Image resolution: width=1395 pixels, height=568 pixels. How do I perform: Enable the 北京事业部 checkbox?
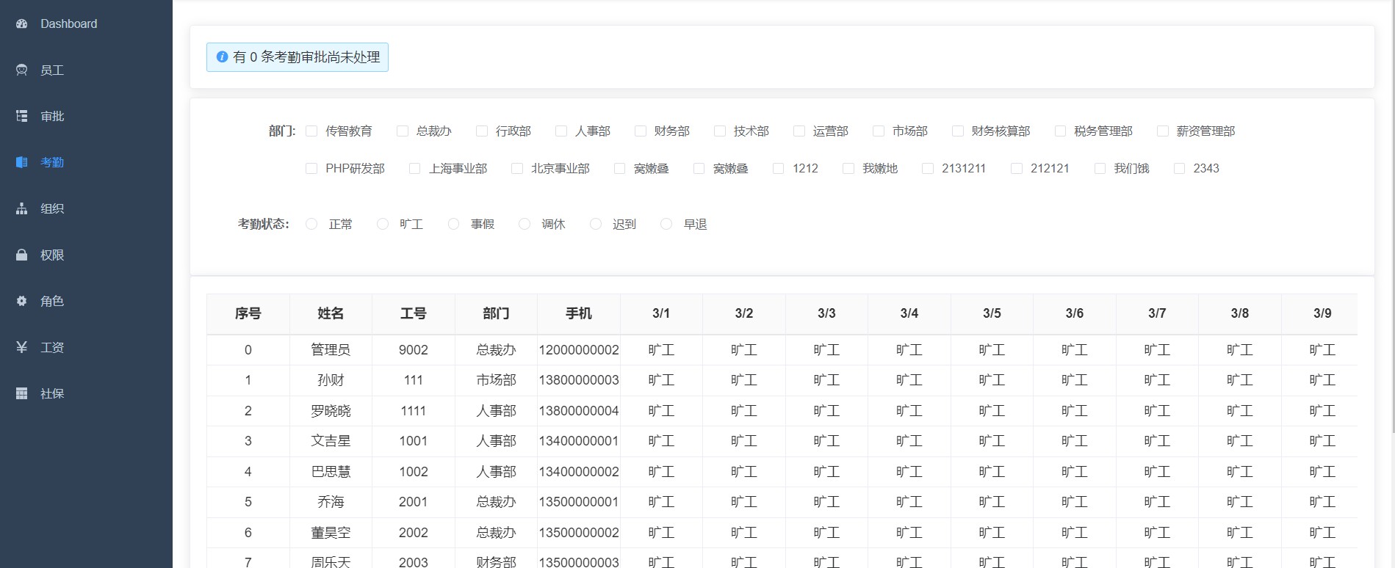click(517, 168)
